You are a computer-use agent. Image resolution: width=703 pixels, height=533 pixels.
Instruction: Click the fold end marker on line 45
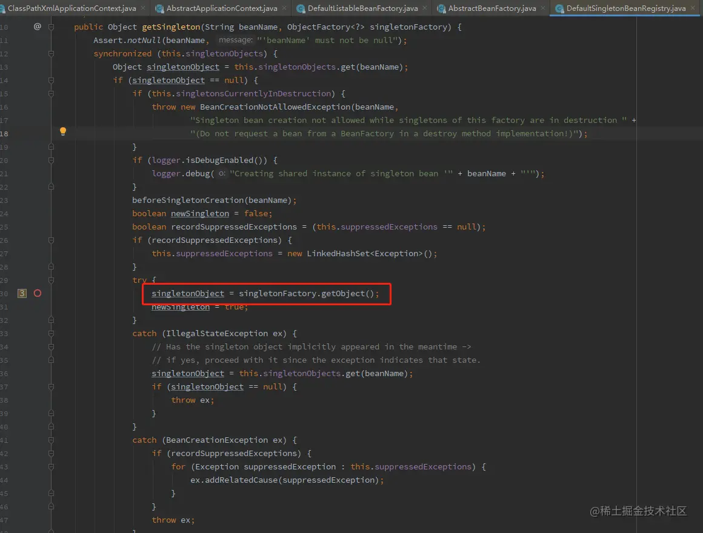[51, 493]
